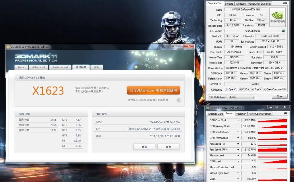Toggle the PhysX checkbox

pyautogui.click(x=252, y=89)
